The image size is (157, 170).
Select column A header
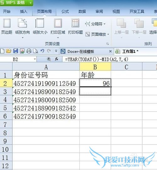[46, 67]
